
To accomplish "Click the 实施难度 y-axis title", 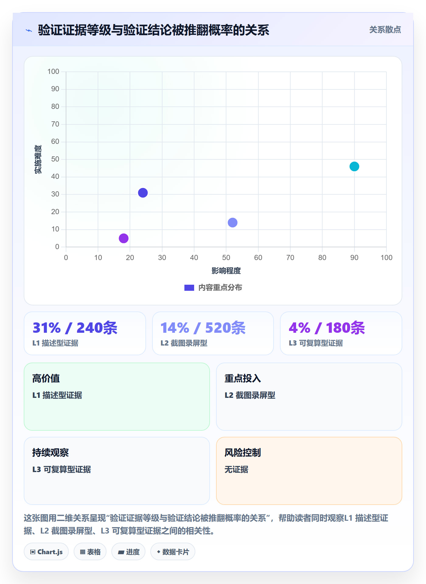I will [x=38, y=159].
